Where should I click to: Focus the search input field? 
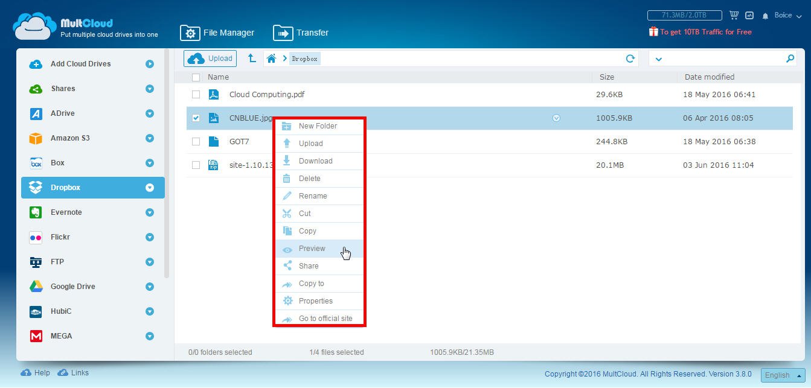coord(723,59)
